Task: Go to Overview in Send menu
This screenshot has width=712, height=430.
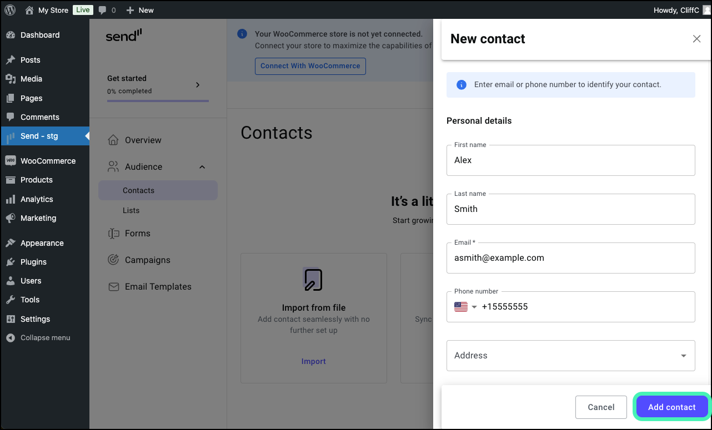Action: pyautogui.click(x=143, y=140)
